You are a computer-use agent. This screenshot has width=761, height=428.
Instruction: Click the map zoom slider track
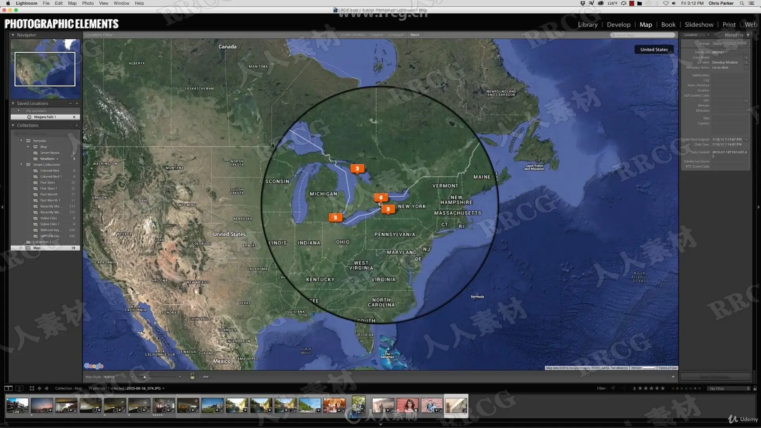point(157,377)
